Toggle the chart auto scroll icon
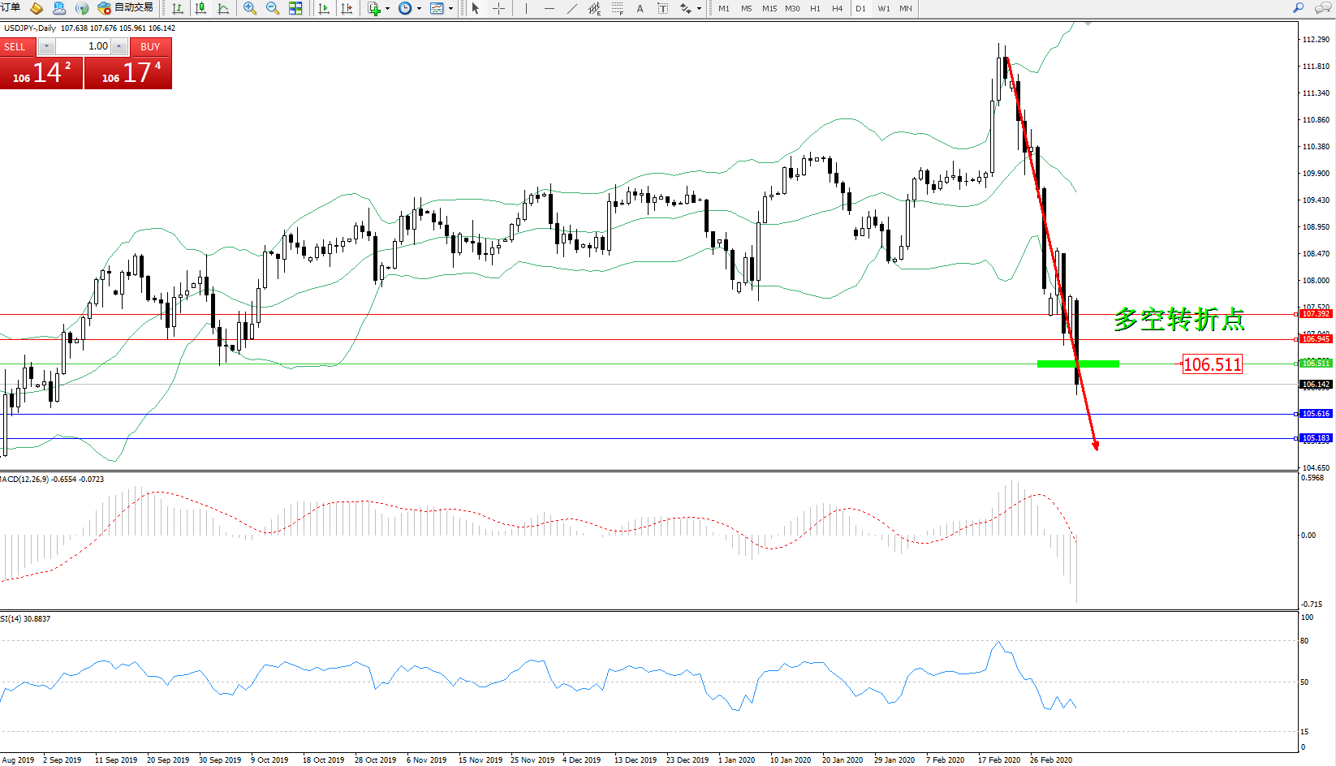The height and width of the screenshot is (766, 1336). pos(324,8)
